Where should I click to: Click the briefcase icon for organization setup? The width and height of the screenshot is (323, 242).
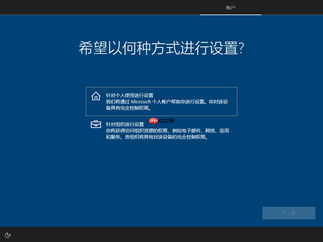point(96,124)
